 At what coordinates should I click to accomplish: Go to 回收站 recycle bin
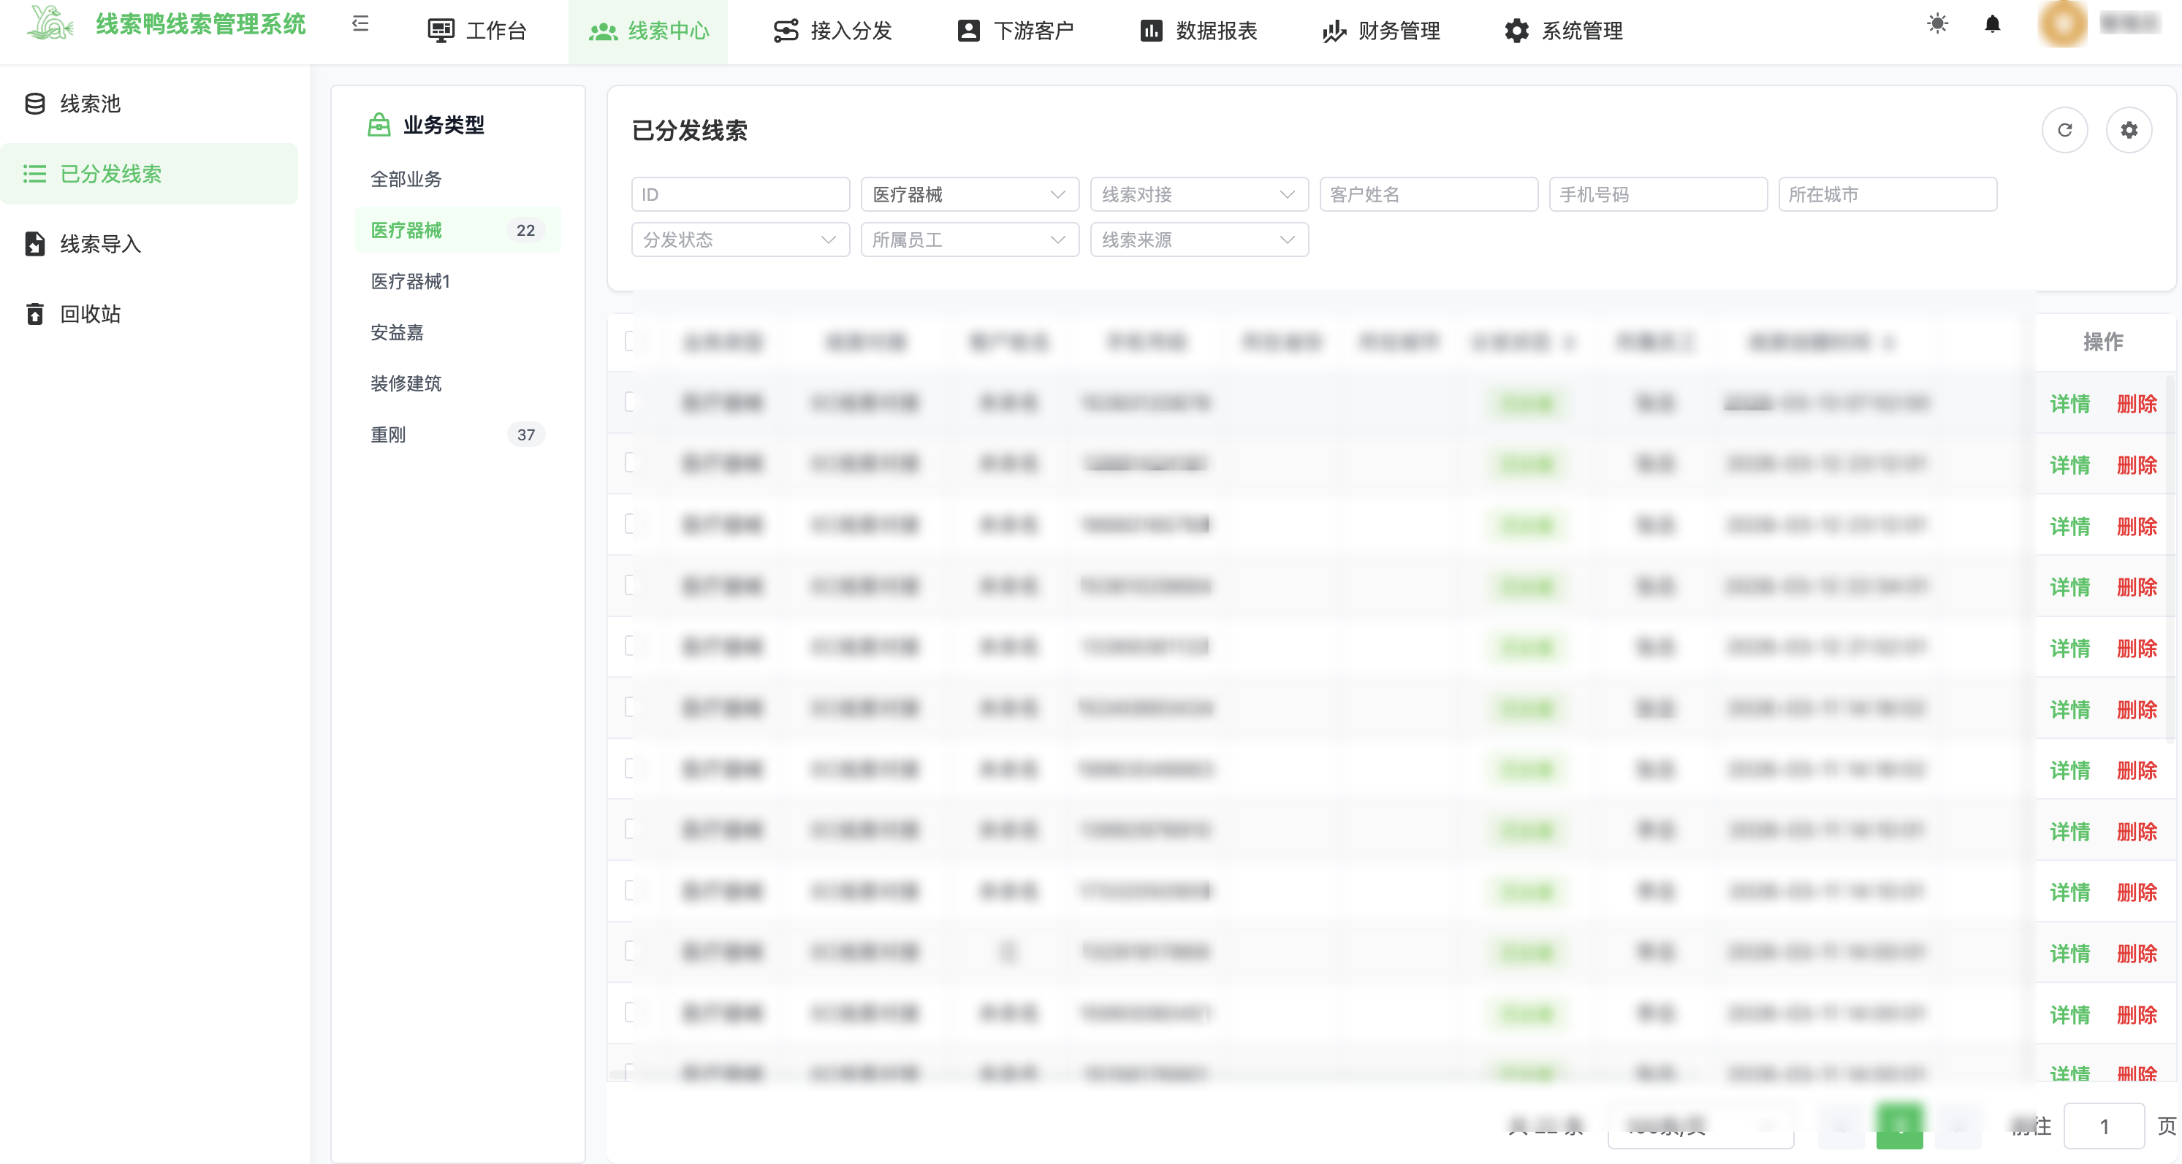[x=90, y=314]
